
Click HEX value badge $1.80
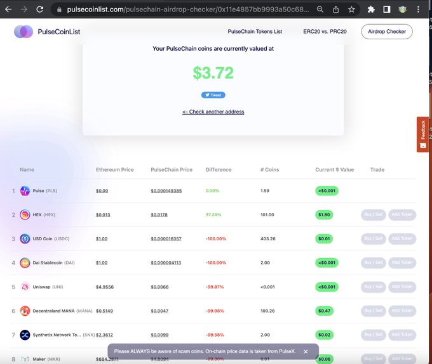coord(324,215)
